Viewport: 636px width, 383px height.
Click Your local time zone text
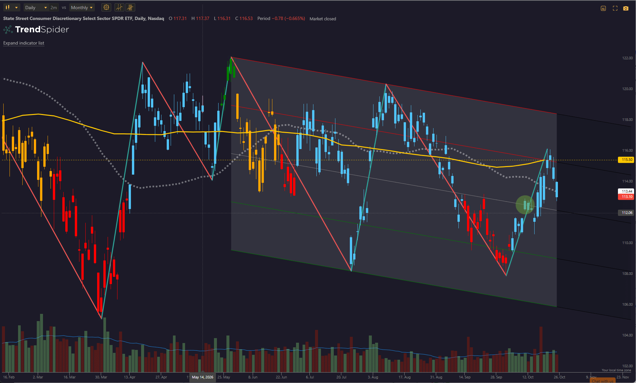pos(616,370)
